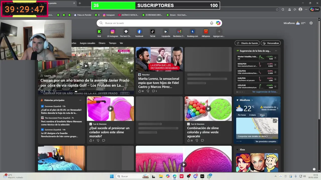Add USD/EUR to watchlist
The width and height of the screenshot is (321, 180).
(x=275, y=86)
